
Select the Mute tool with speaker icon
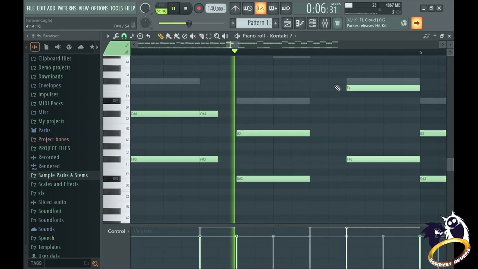pos(193,36)
